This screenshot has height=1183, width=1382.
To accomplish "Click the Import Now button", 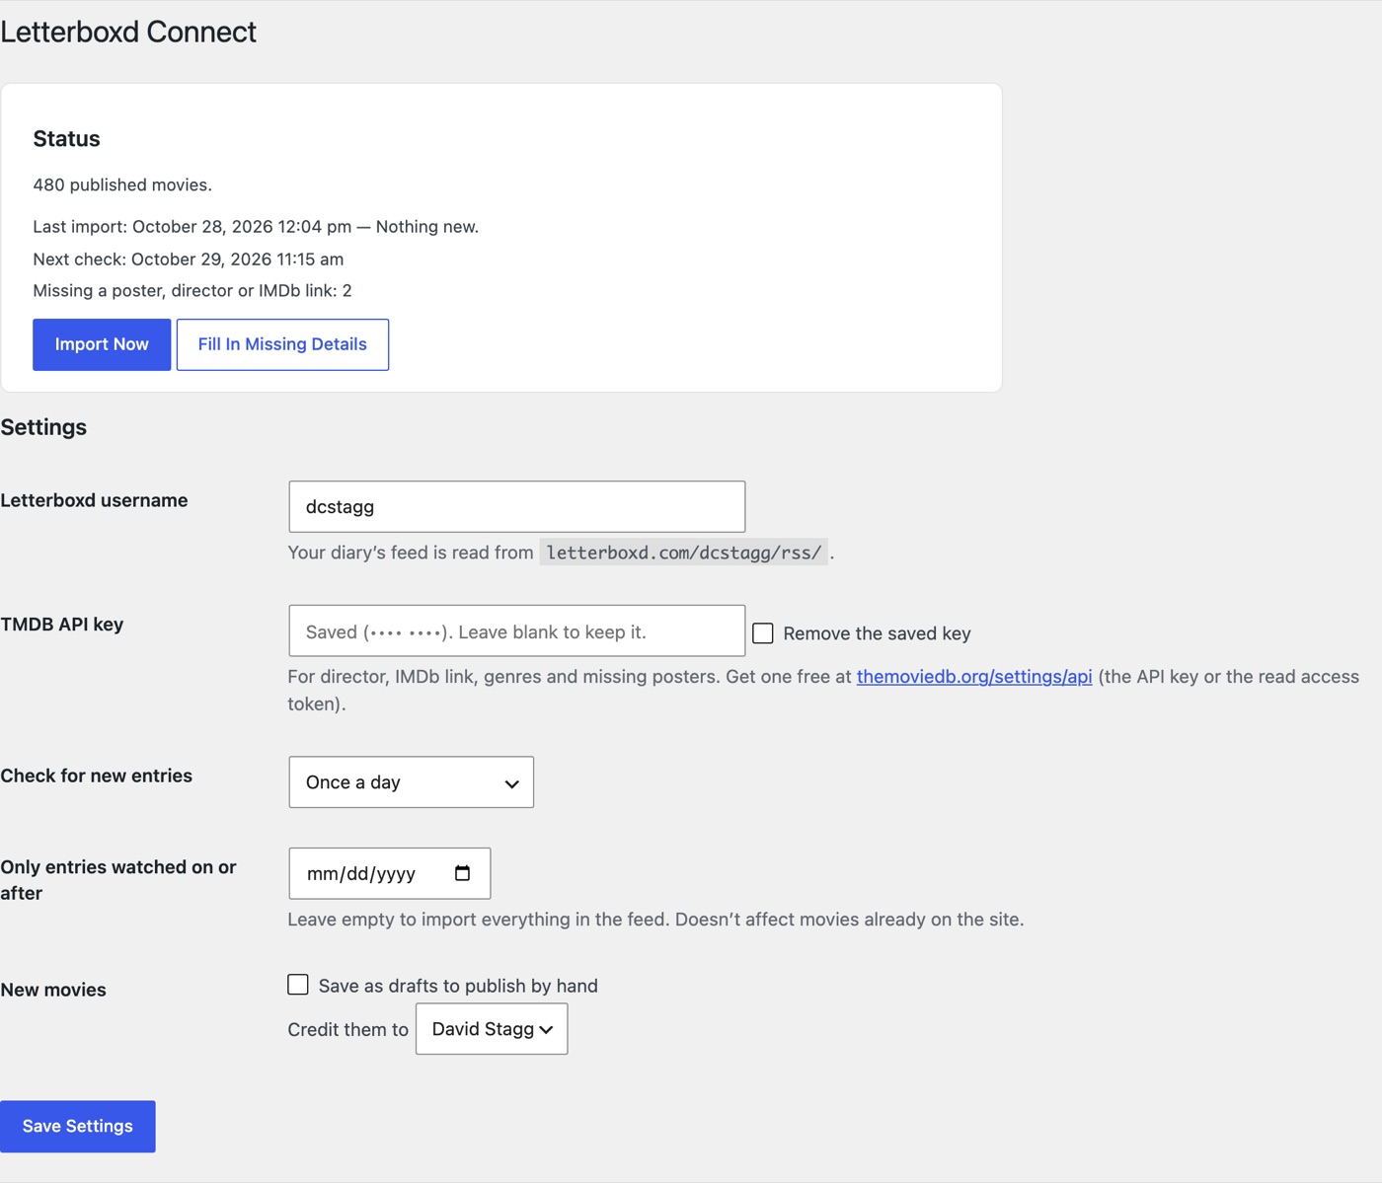I will [x=102, y=344].
